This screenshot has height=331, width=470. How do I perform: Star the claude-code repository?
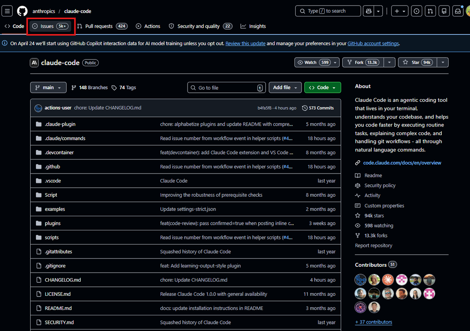tap(418, 62)
